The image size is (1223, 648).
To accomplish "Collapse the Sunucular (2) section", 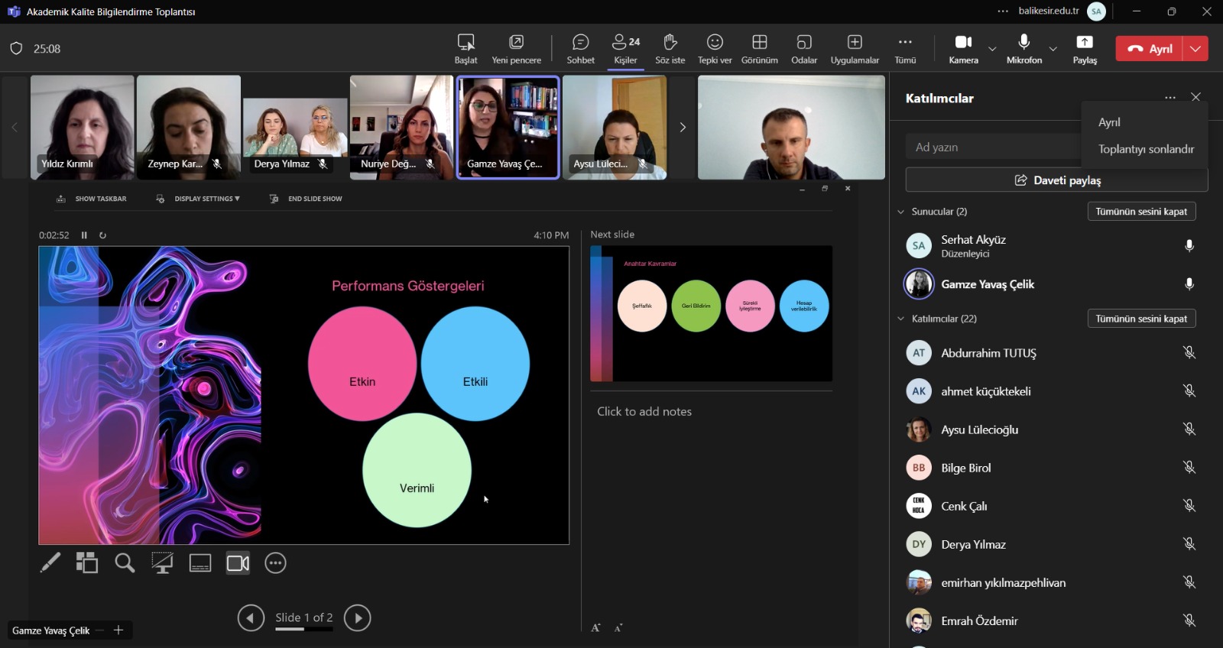I will tap(901, 212).
